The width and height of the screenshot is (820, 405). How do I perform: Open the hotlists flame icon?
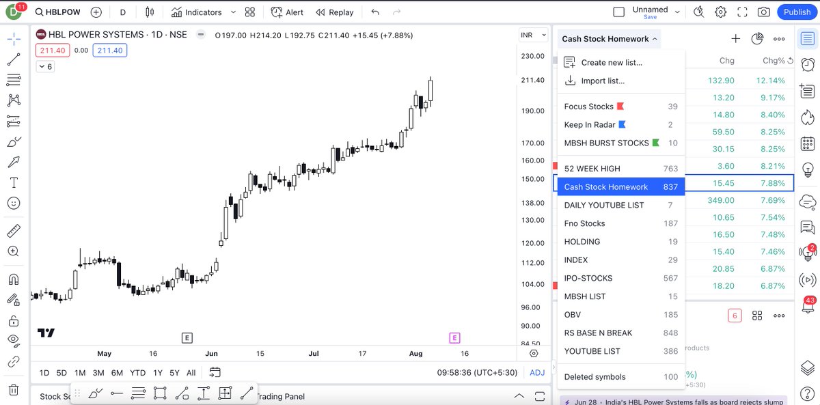coord(807,116)
